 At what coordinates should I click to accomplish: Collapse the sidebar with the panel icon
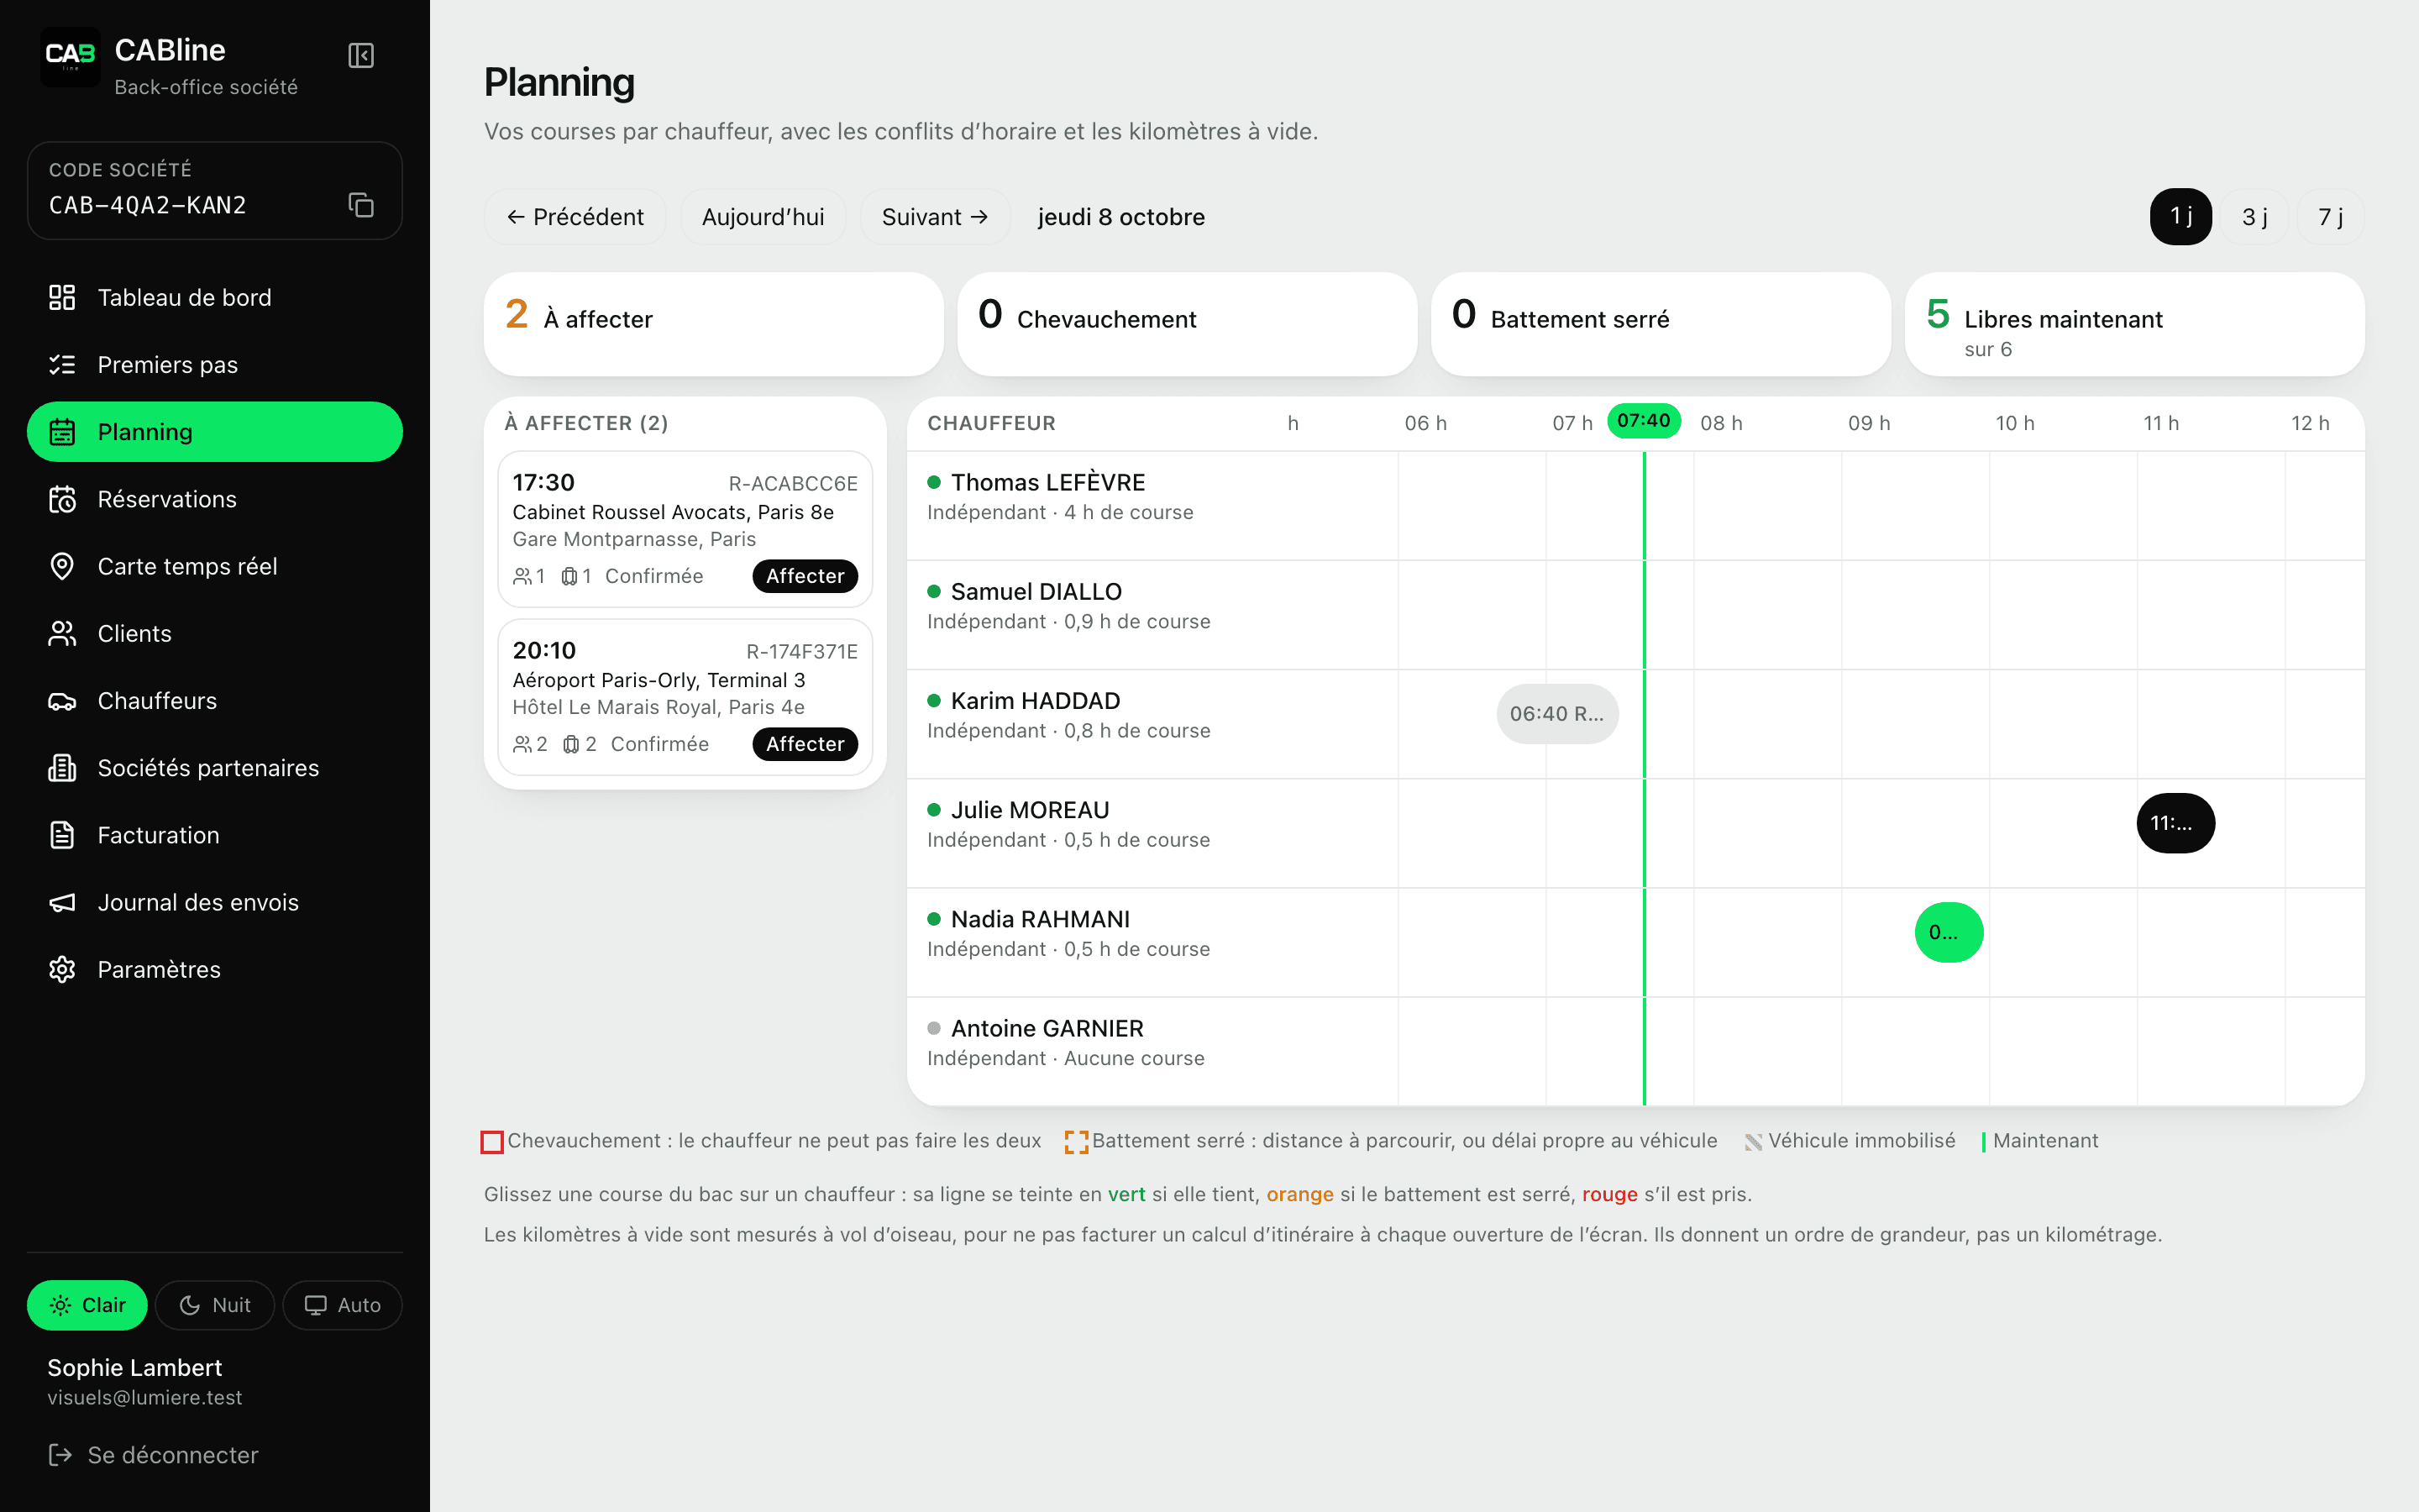(361, 56)
